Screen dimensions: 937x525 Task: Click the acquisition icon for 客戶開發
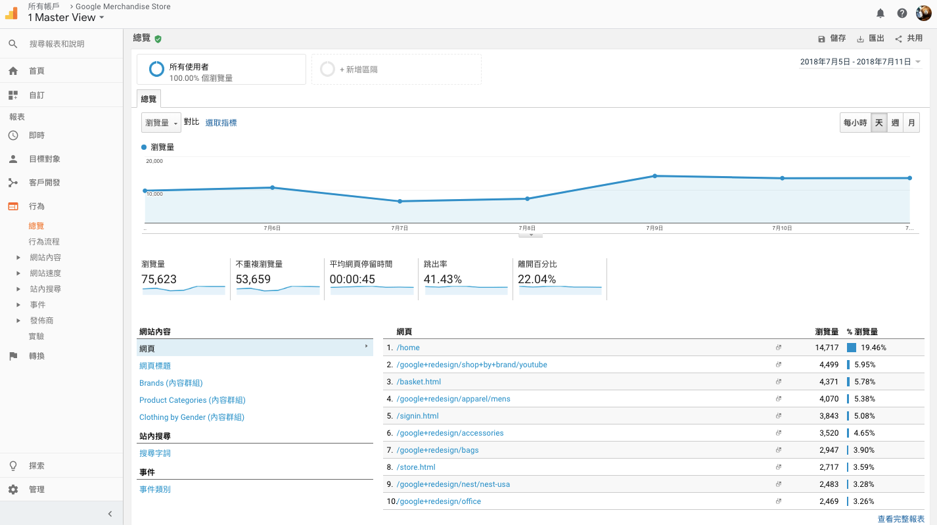(x=13, y=183)
